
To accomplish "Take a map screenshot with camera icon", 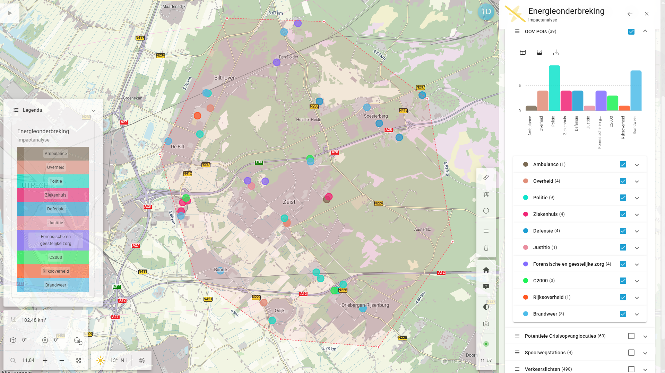I will point(486,324).
